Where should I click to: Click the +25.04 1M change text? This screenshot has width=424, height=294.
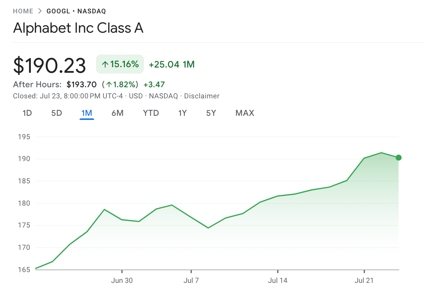coord(172,64)
